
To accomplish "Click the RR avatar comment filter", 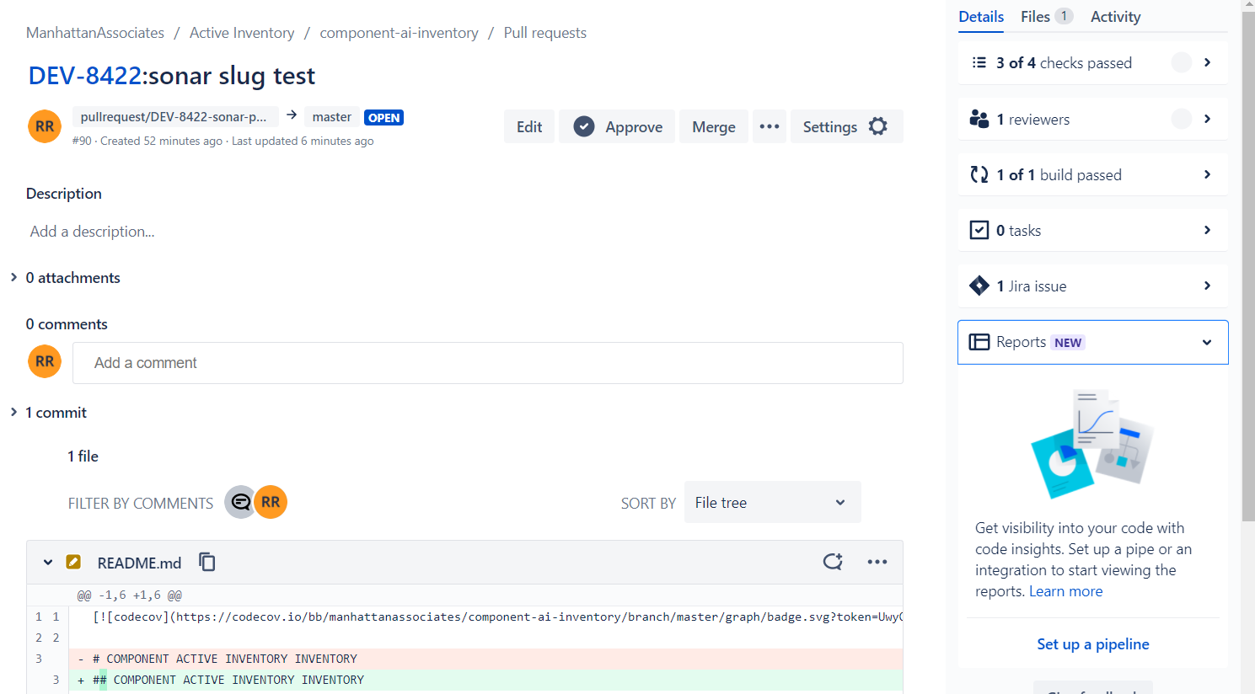I will [271, 502].
